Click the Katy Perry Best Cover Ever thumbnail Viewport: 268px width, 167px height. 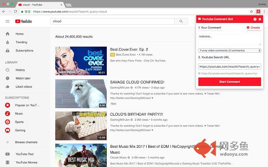tap(81, 61)
